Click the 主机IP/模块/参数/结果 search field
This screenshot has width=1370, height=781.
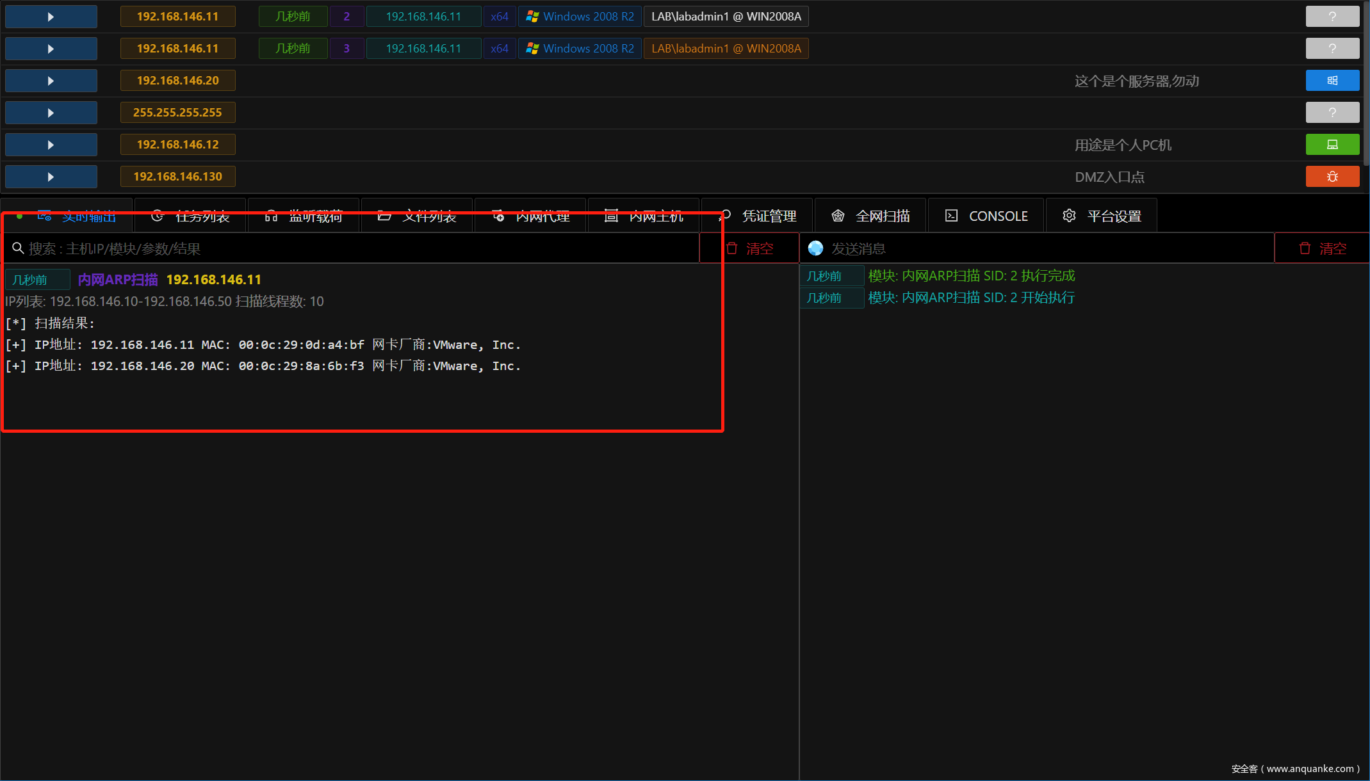(x=359, y=248)
